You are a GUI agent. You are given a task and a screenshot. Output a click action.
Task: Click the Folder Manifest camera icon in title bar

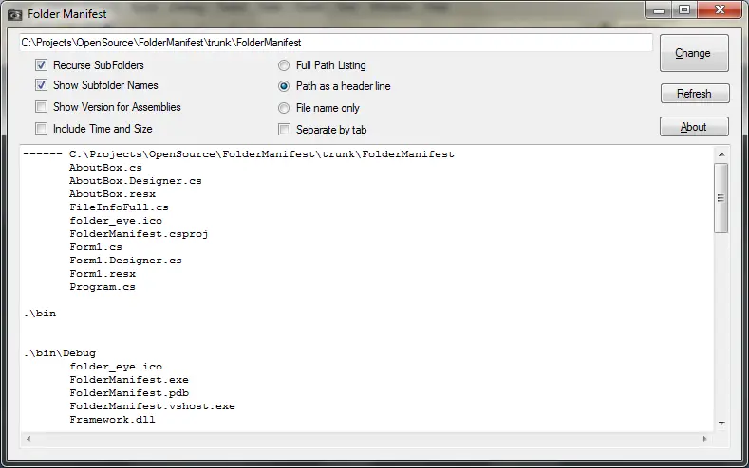tap(15, 14)
